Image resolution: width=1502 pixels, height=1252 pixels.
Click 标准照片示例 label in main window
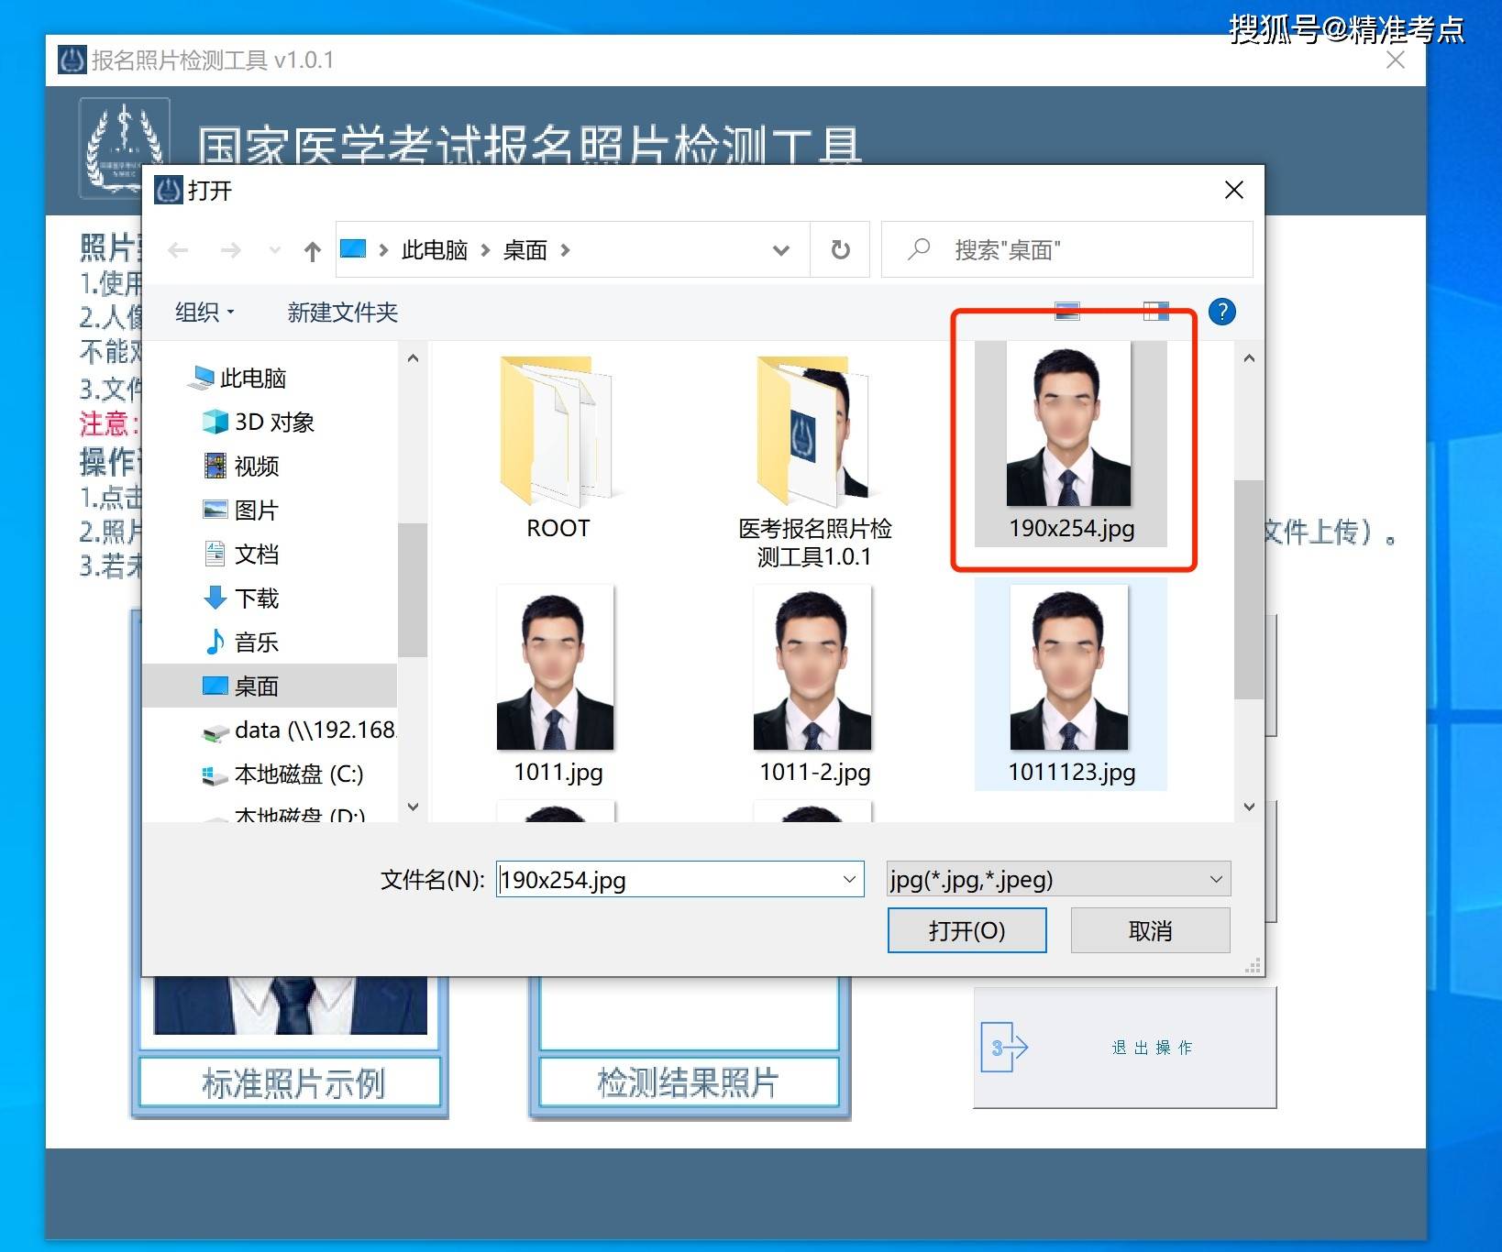point(292,1083)
